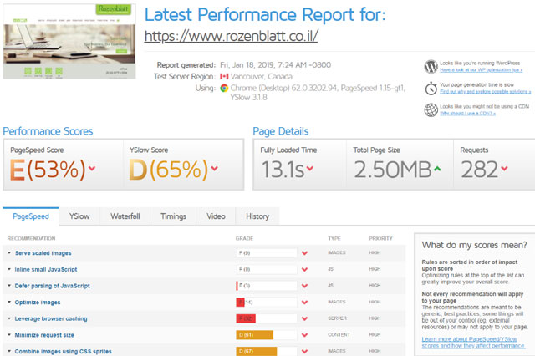Open the History tab
Image resolution: width=535 pixels, height=356 pixels.
point(257,216)
